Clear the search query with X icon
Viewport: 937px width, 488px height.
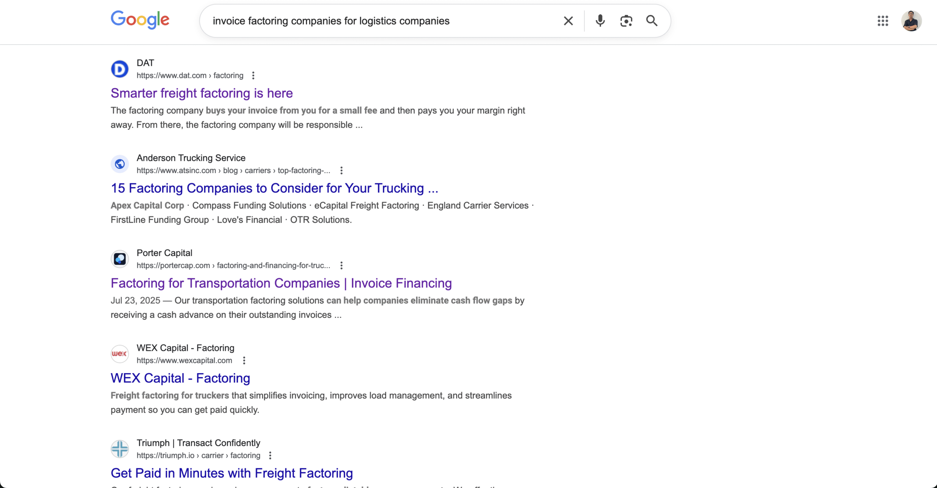568,21
